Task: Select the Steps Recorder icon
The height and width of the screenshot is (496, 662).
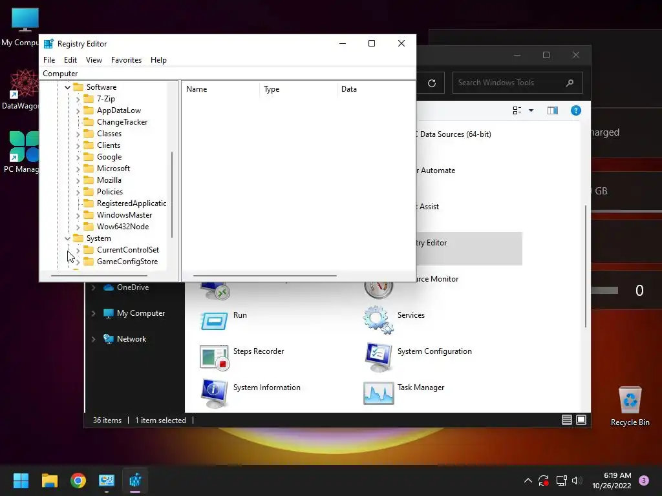Action: click(214, 358)
